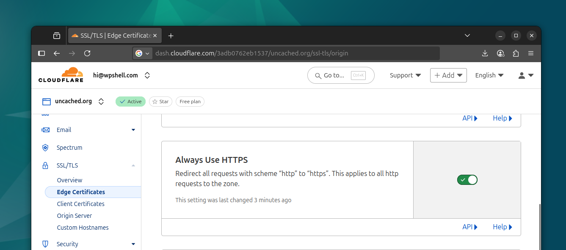The height and width of the screenshot is (250, 566).
Task: Click the Security shield icon
Action: 45,244
